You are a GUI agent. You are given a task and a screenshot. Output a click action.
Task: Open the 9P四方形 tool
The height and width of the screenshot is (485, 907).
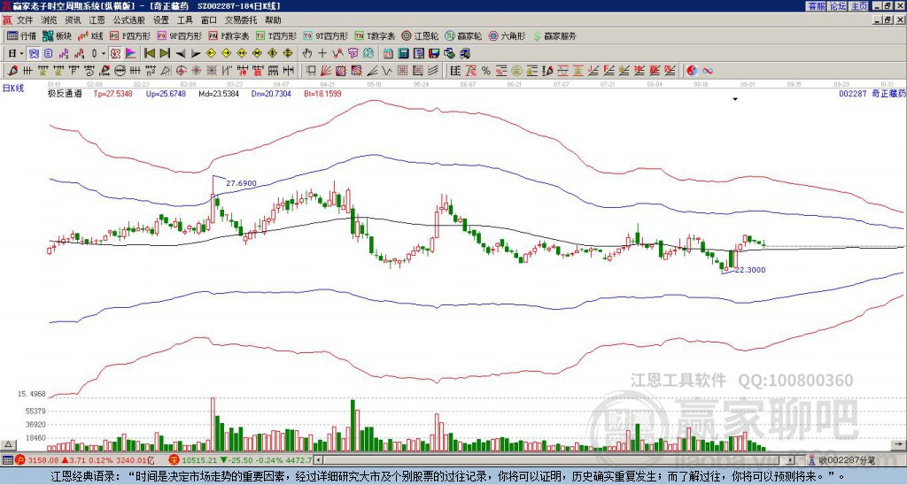180,35
